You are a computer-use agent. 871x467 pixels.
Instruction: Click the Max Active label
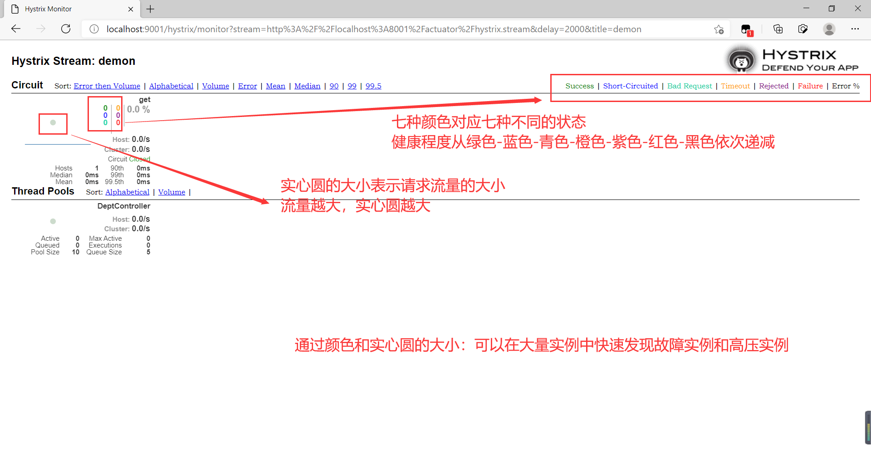point(105,238)
